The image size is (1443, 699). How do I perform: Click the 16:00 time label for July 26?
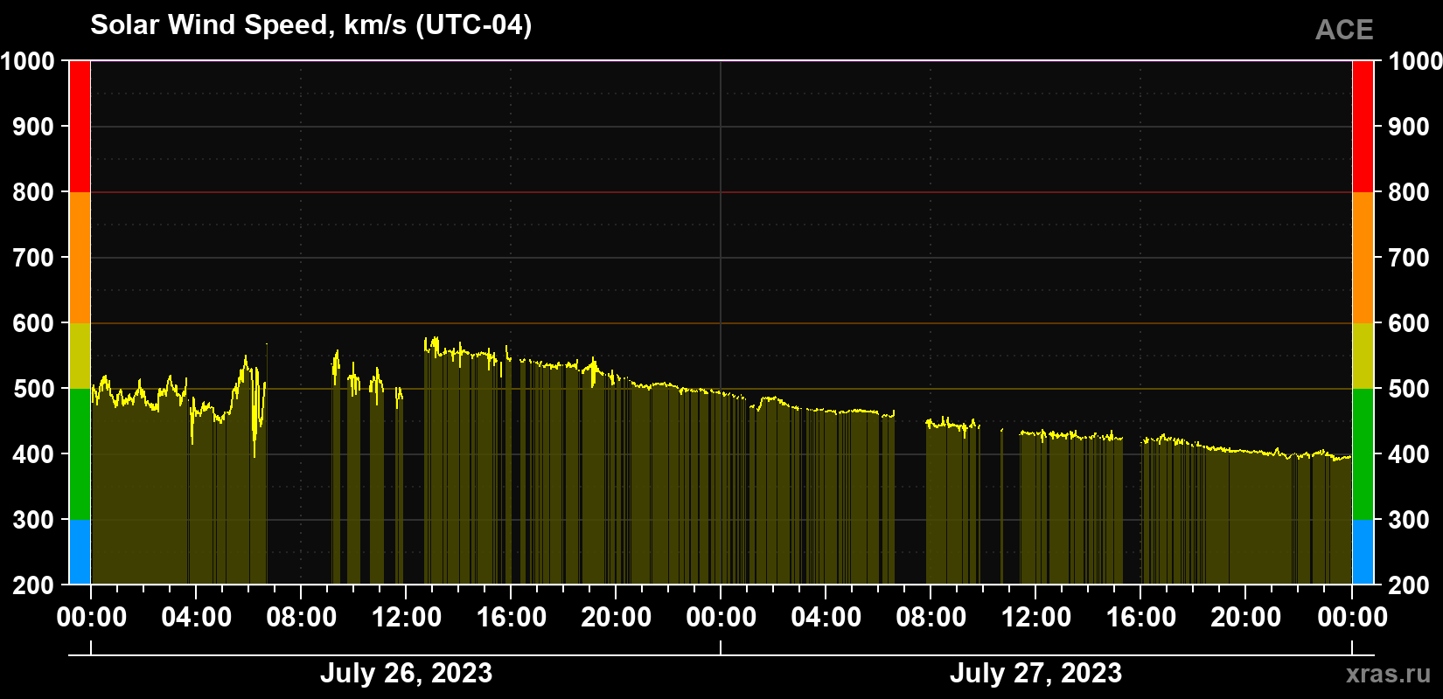pos(511,618)
